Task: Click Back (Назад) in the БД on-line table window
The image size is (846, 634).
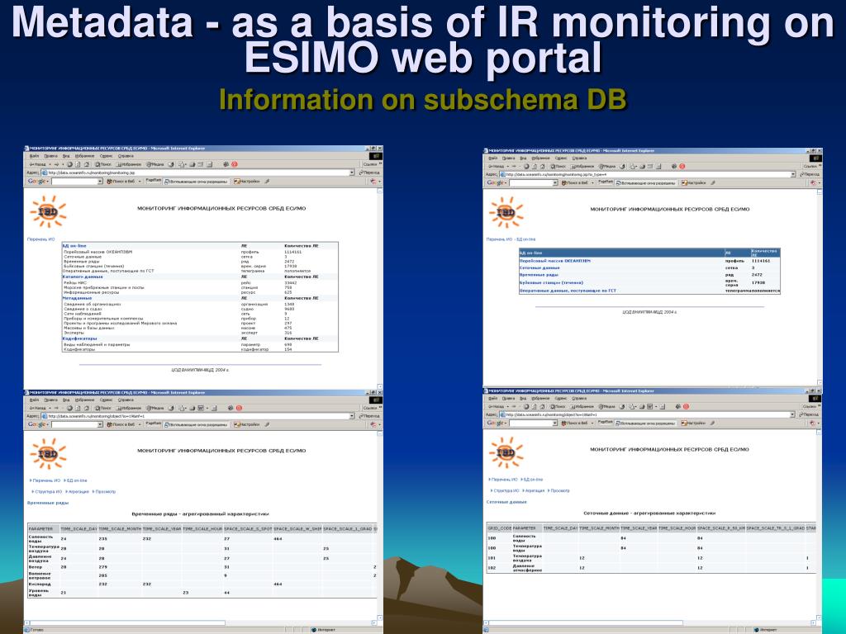Action: [x=497, y=167]
